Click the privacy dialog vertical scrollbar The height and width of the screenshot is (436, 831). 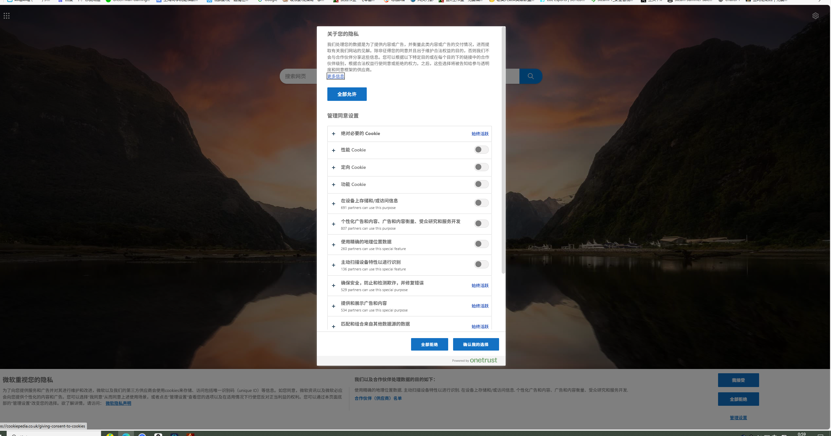pos(504,150)
